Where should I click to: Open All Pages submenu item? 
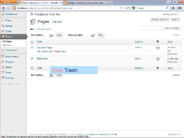(x=7, y=41)
